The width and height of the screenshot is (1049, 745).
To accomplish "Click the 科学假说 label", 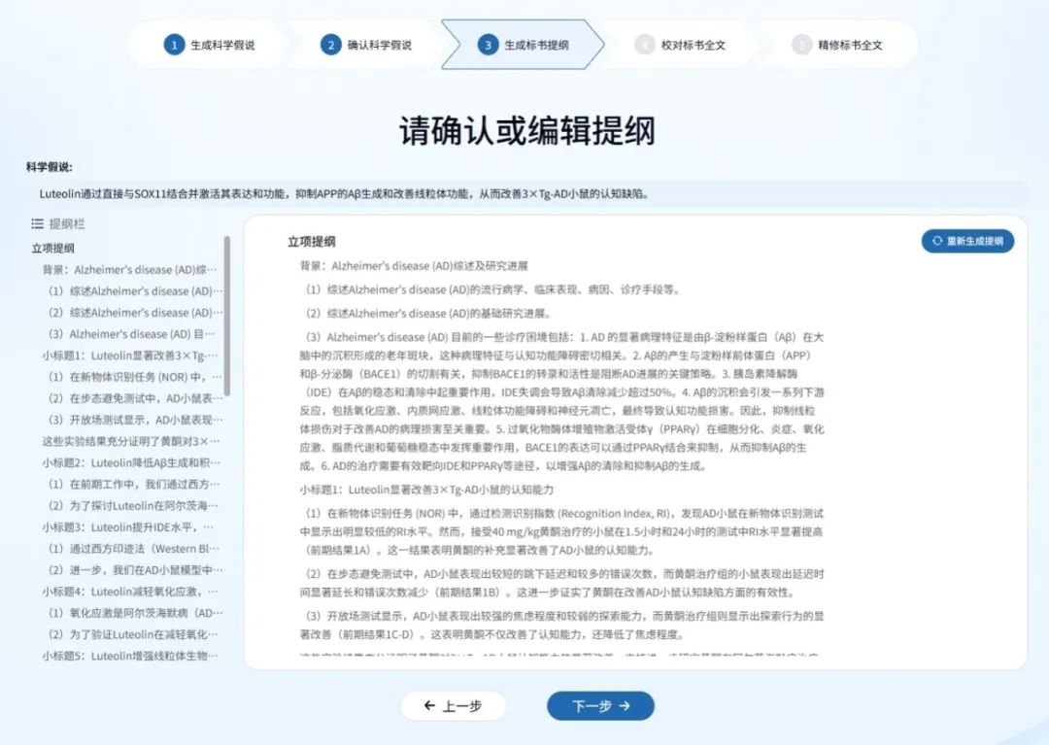I will (50, 167).
